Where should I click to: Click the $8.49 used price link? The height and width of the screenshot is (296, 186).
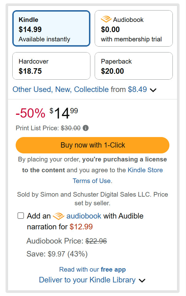tap(137, 90)
